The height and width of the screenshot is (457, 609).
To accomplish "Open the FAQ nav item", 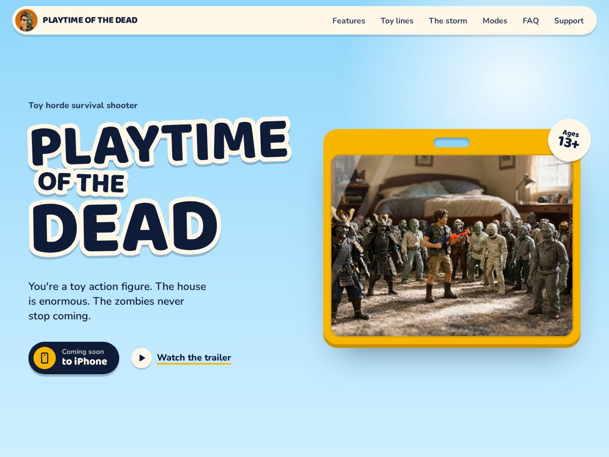I will pos(531,21).
